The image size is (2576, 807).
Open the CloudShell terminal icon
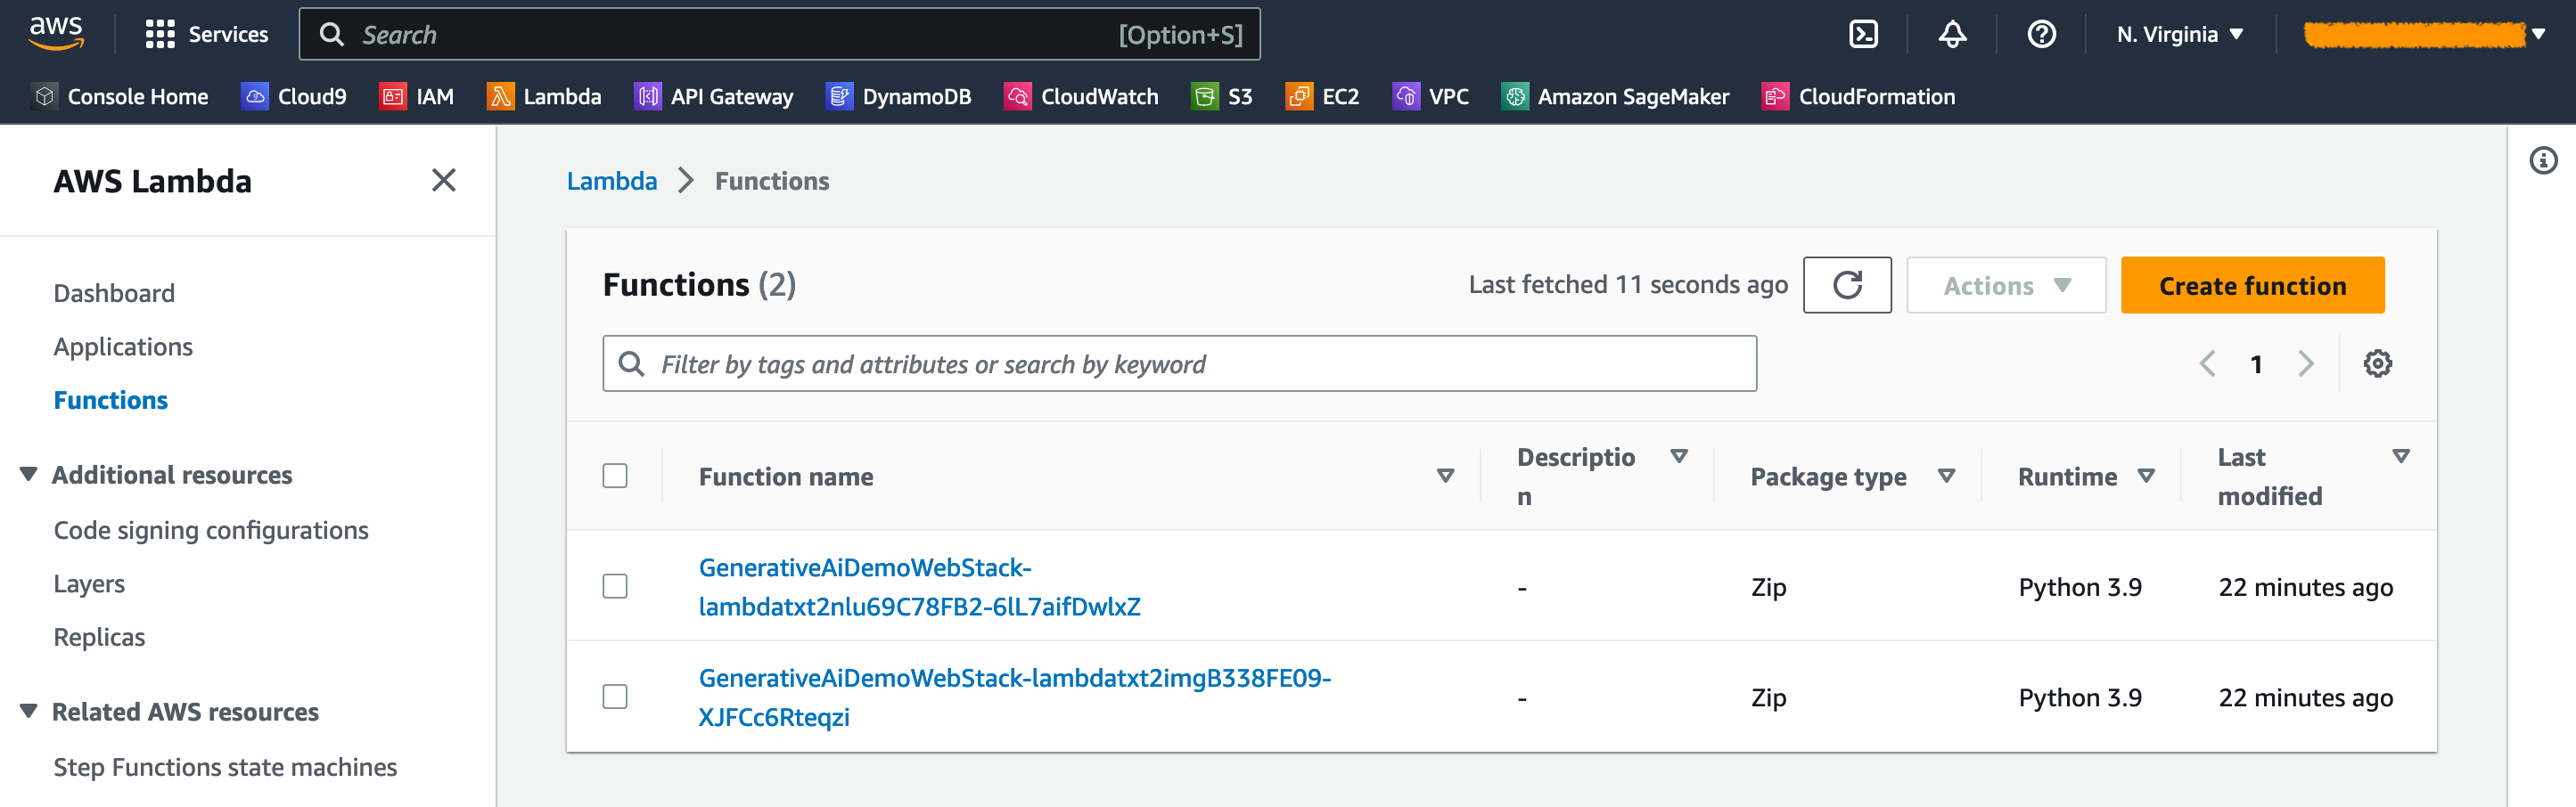[1863, 35]
